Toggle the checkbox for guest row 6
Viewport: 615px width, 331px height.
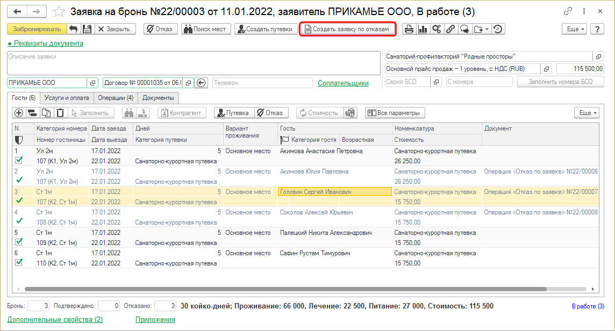click(19, 262)
